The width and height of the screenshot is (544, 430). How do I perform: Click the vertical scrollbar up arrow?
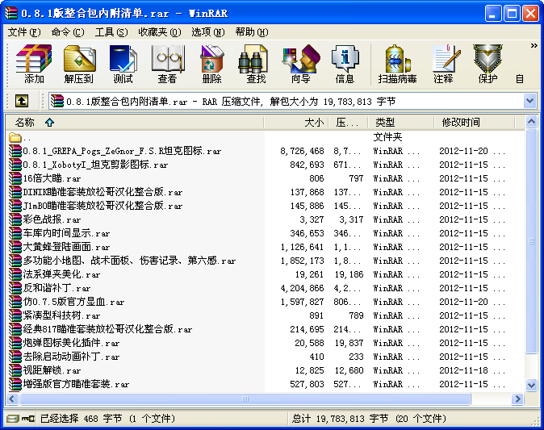[532, 122]
